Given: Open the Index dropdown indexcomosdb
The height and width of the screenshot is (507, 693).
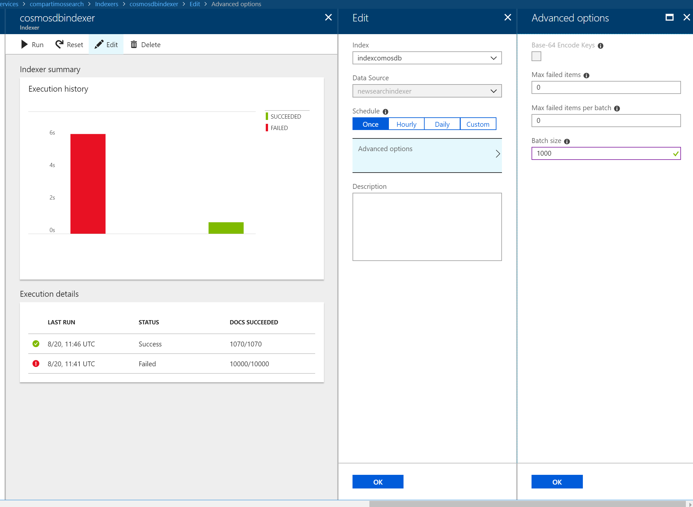Looking at the screenshot, I should (x=427, y=58).
